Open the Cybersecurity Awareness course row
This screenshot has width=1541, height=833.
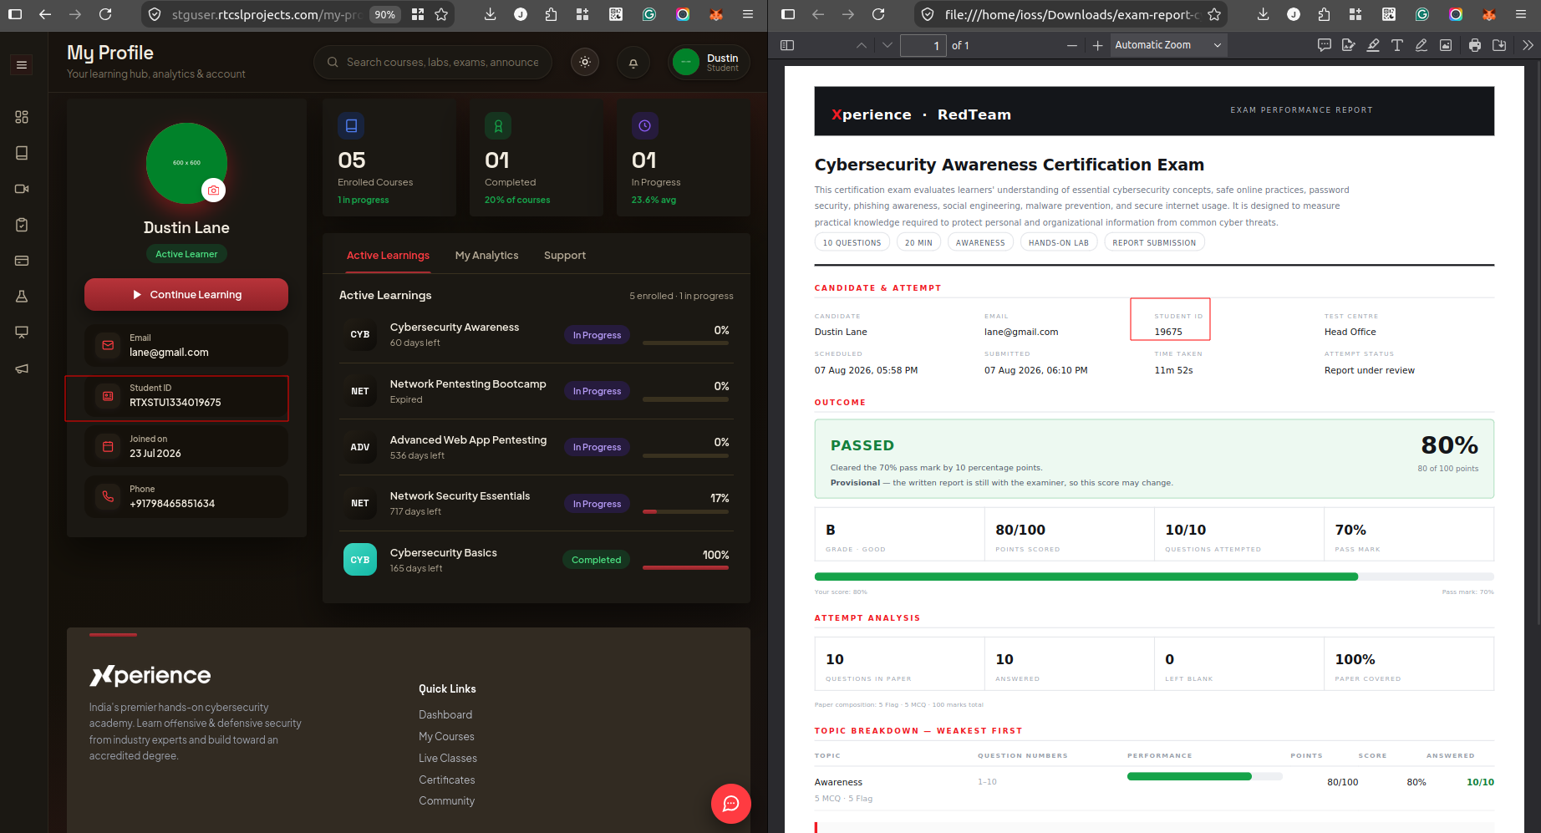click(x=537, y=335)
